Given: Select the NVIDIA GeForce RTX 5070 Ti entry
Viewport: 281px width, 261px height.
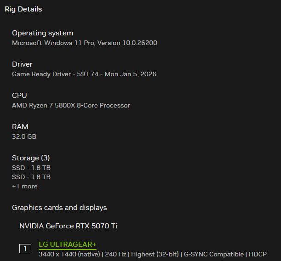Looking at the screenshot, I should 71,226.
